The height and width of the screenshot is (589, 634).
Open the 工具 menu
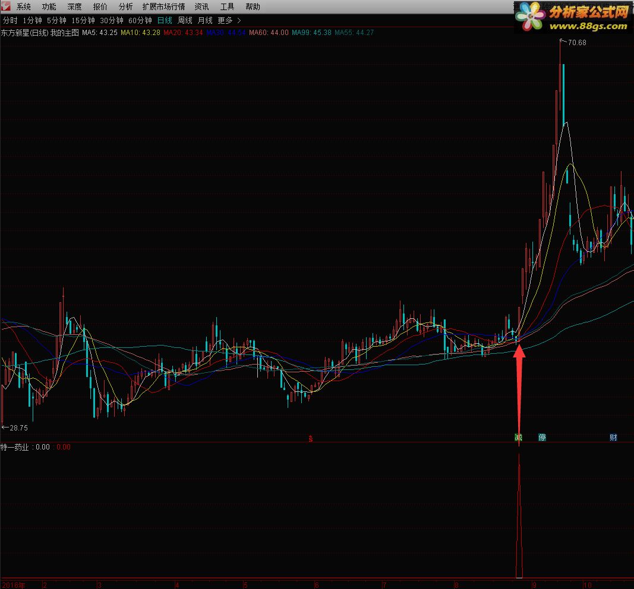pyautogui.click(x=227, y=7)
